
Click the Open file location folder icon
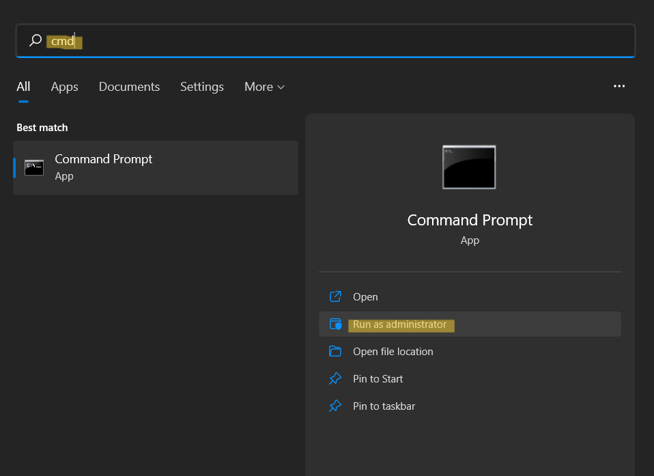(x=335, y=352)
